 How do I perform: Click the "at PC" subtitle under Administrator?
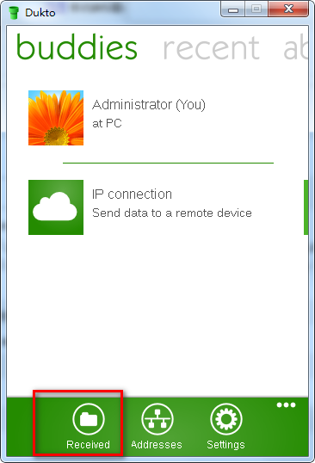[107, 123]
